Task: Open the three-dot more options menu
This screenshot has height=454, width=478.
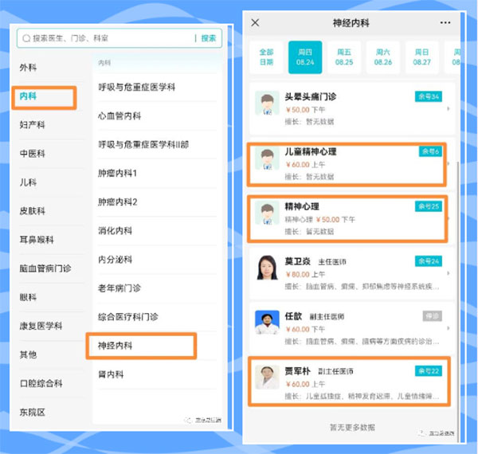Action: click(445, 23)
